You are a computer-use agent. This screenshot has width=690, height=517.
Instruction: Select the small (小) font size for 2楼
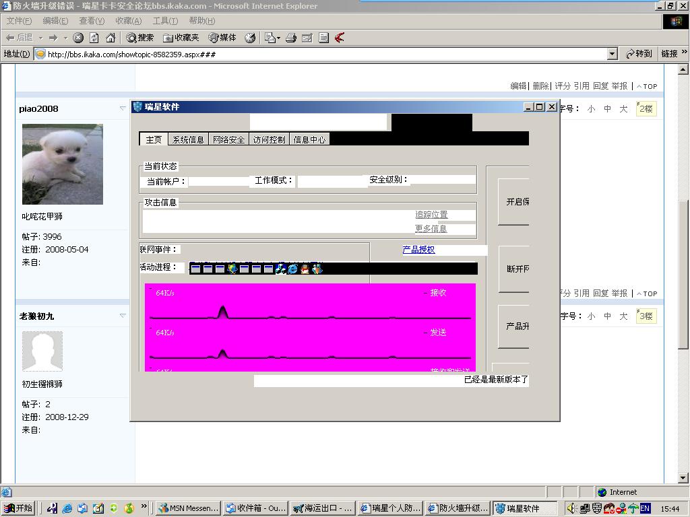tap(591, 108)
